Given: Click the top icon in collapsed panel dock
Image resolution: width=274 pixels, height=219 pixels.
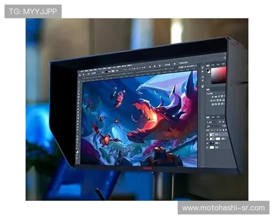Looking at the screenshot, I should coord(202,67).
